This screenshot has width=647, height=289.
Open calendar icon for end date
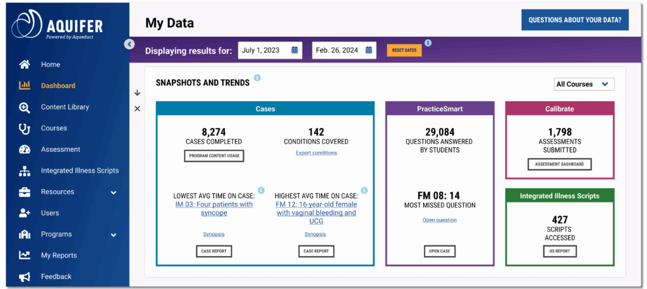click(369, 50)
